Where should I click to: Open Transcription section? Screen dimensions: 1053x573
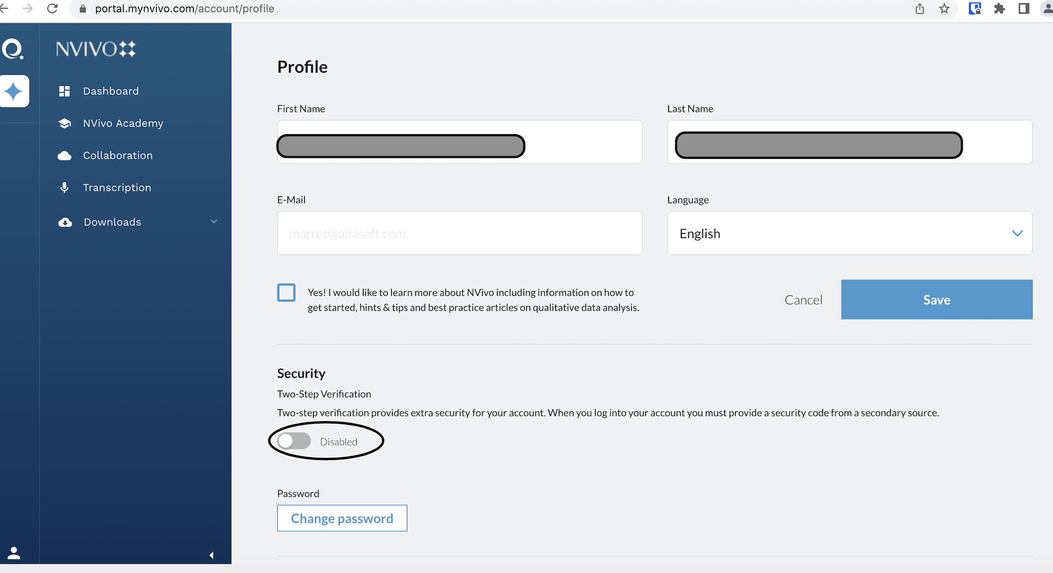[117, 188]
